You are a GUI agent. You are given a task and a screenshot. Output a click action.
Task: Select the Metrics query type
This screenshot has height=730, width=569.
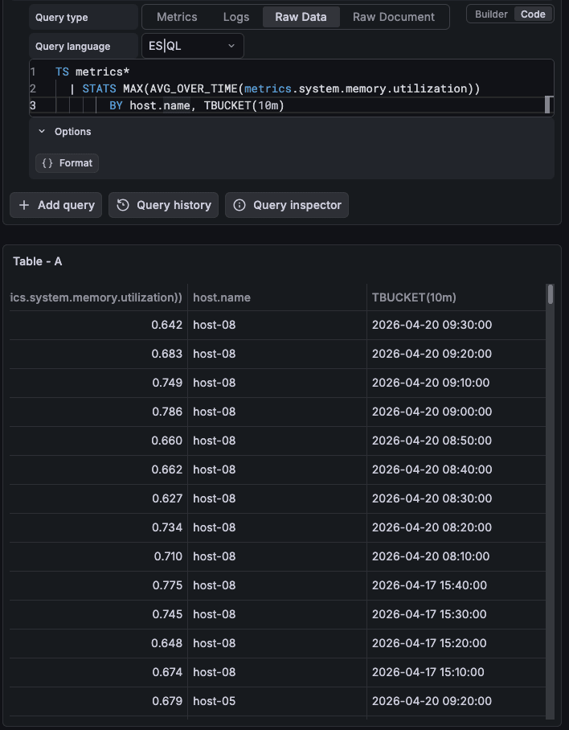177,17
